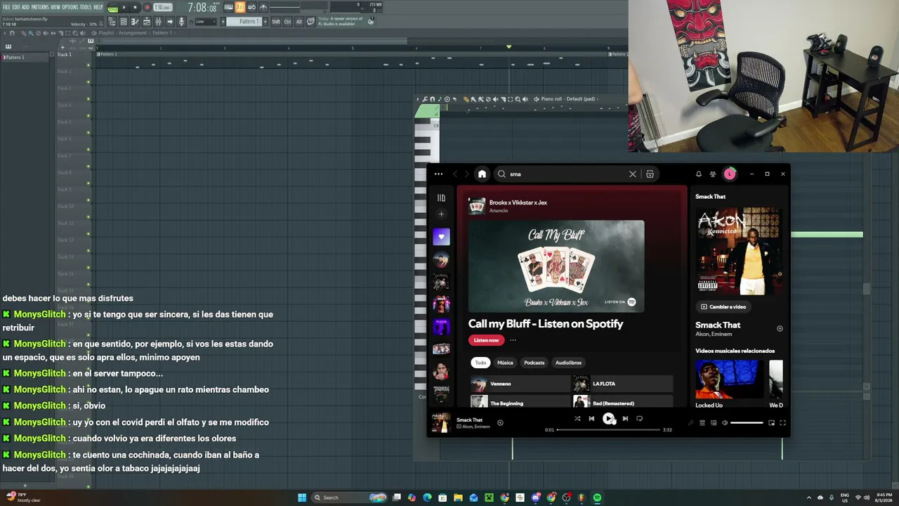Open Spotify friend activity icon

[x=713, y=174]
